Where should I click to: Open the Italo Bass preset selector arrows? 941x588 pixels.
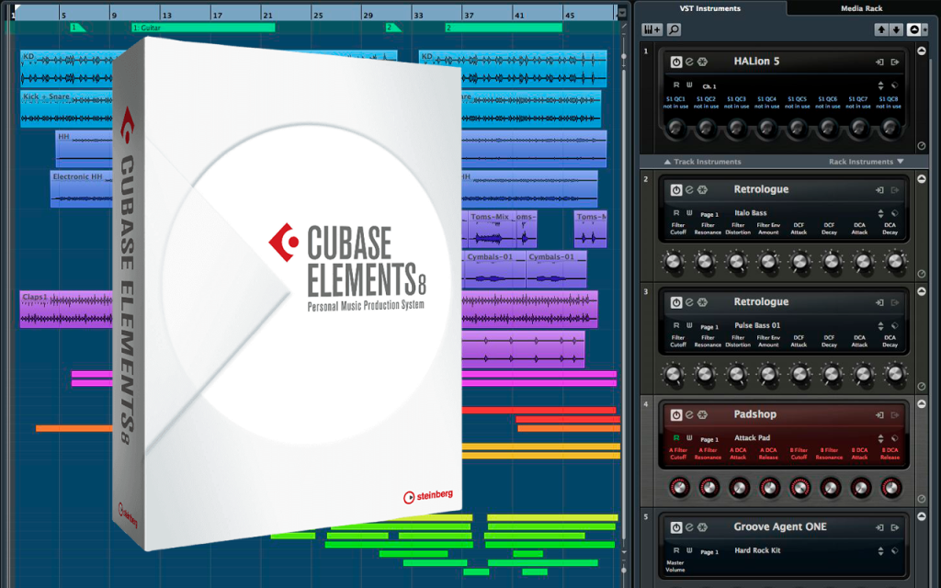(880, 213)
